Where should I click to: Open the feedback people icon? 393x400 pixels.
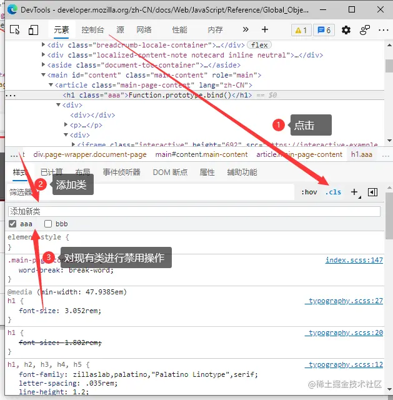pyautogui.click(x=365, y=30)
